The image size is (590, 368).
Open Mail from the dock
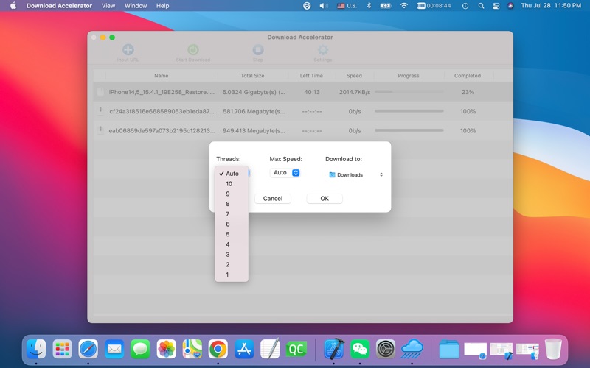[114, 349]
